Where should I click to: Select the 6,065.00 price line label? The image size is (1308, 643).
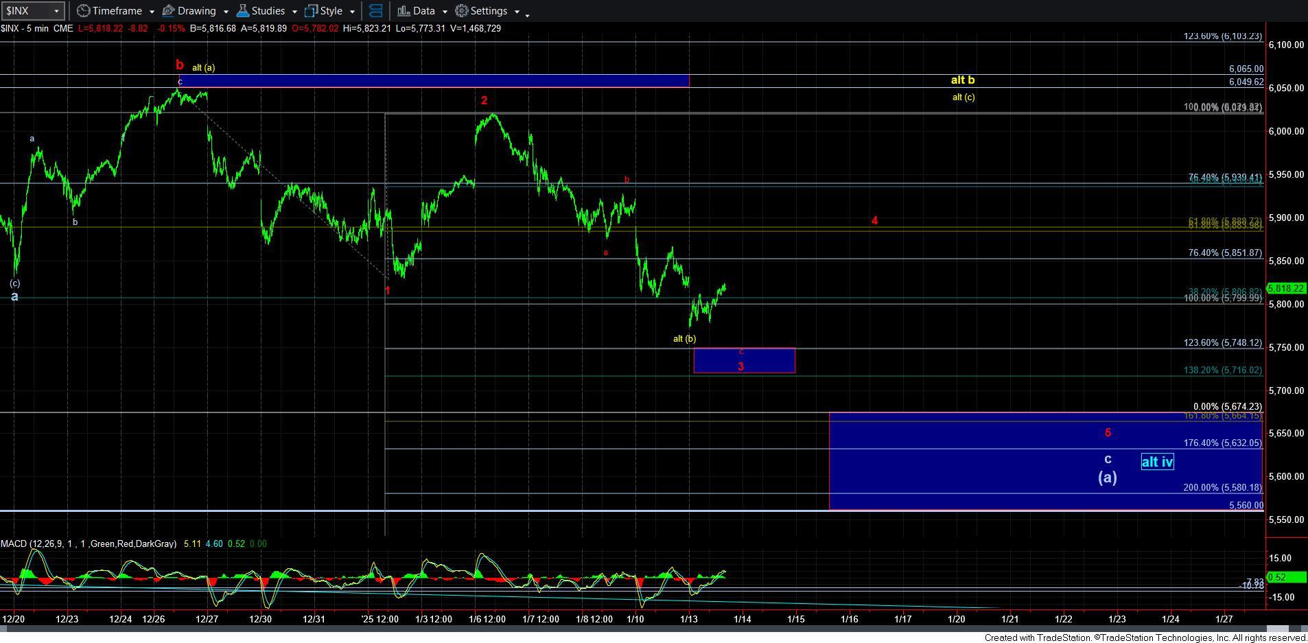coord(1246,69)
